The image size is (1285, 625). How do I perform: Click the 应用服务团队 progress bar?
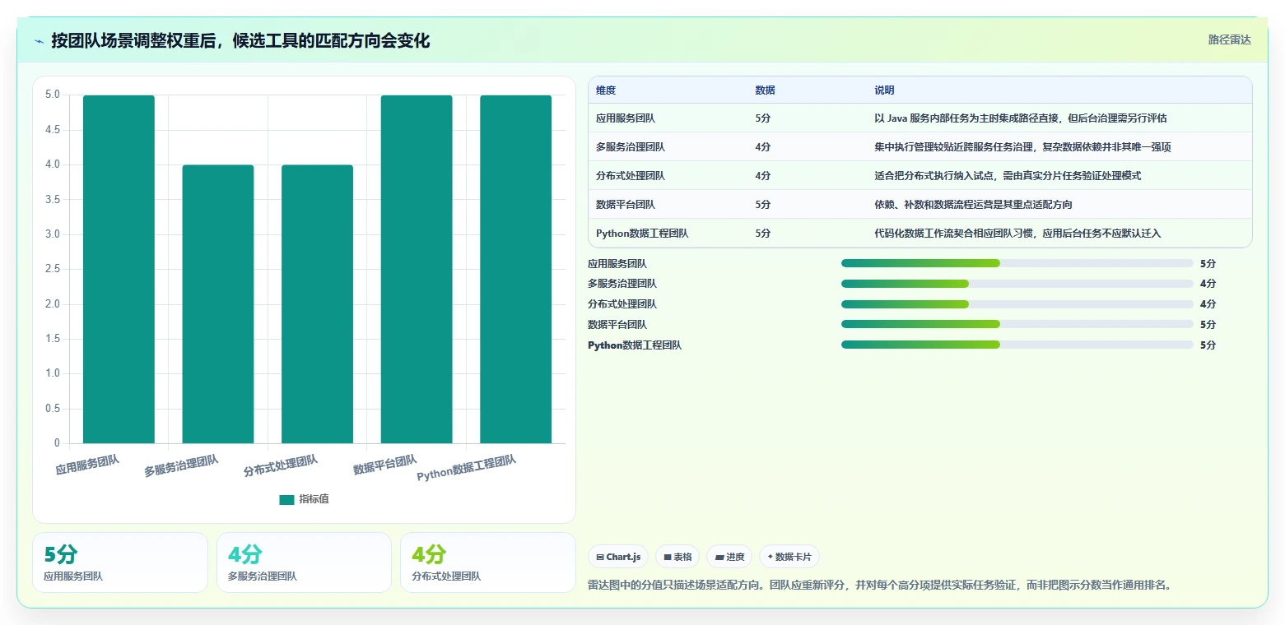[1017, 263]
